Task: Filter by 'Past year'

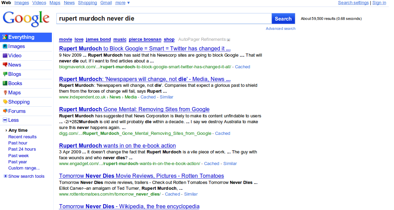Action: pos(18,162)
